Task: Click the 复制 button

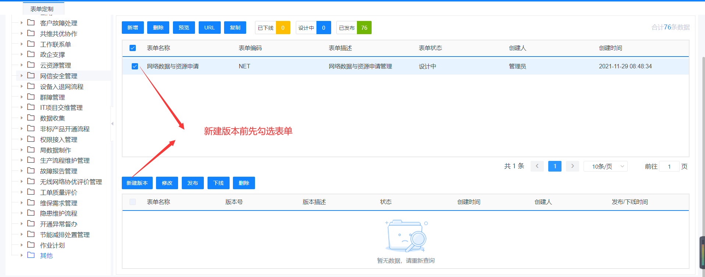Action: [235, 28]
